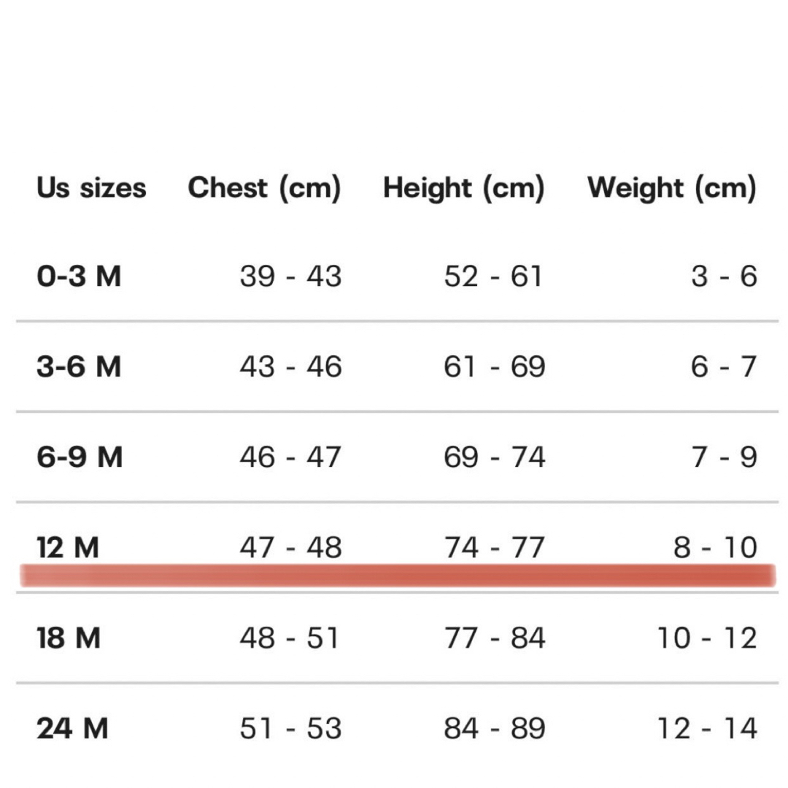
Task: Click weight value 12 - 14
Action: 707,728
